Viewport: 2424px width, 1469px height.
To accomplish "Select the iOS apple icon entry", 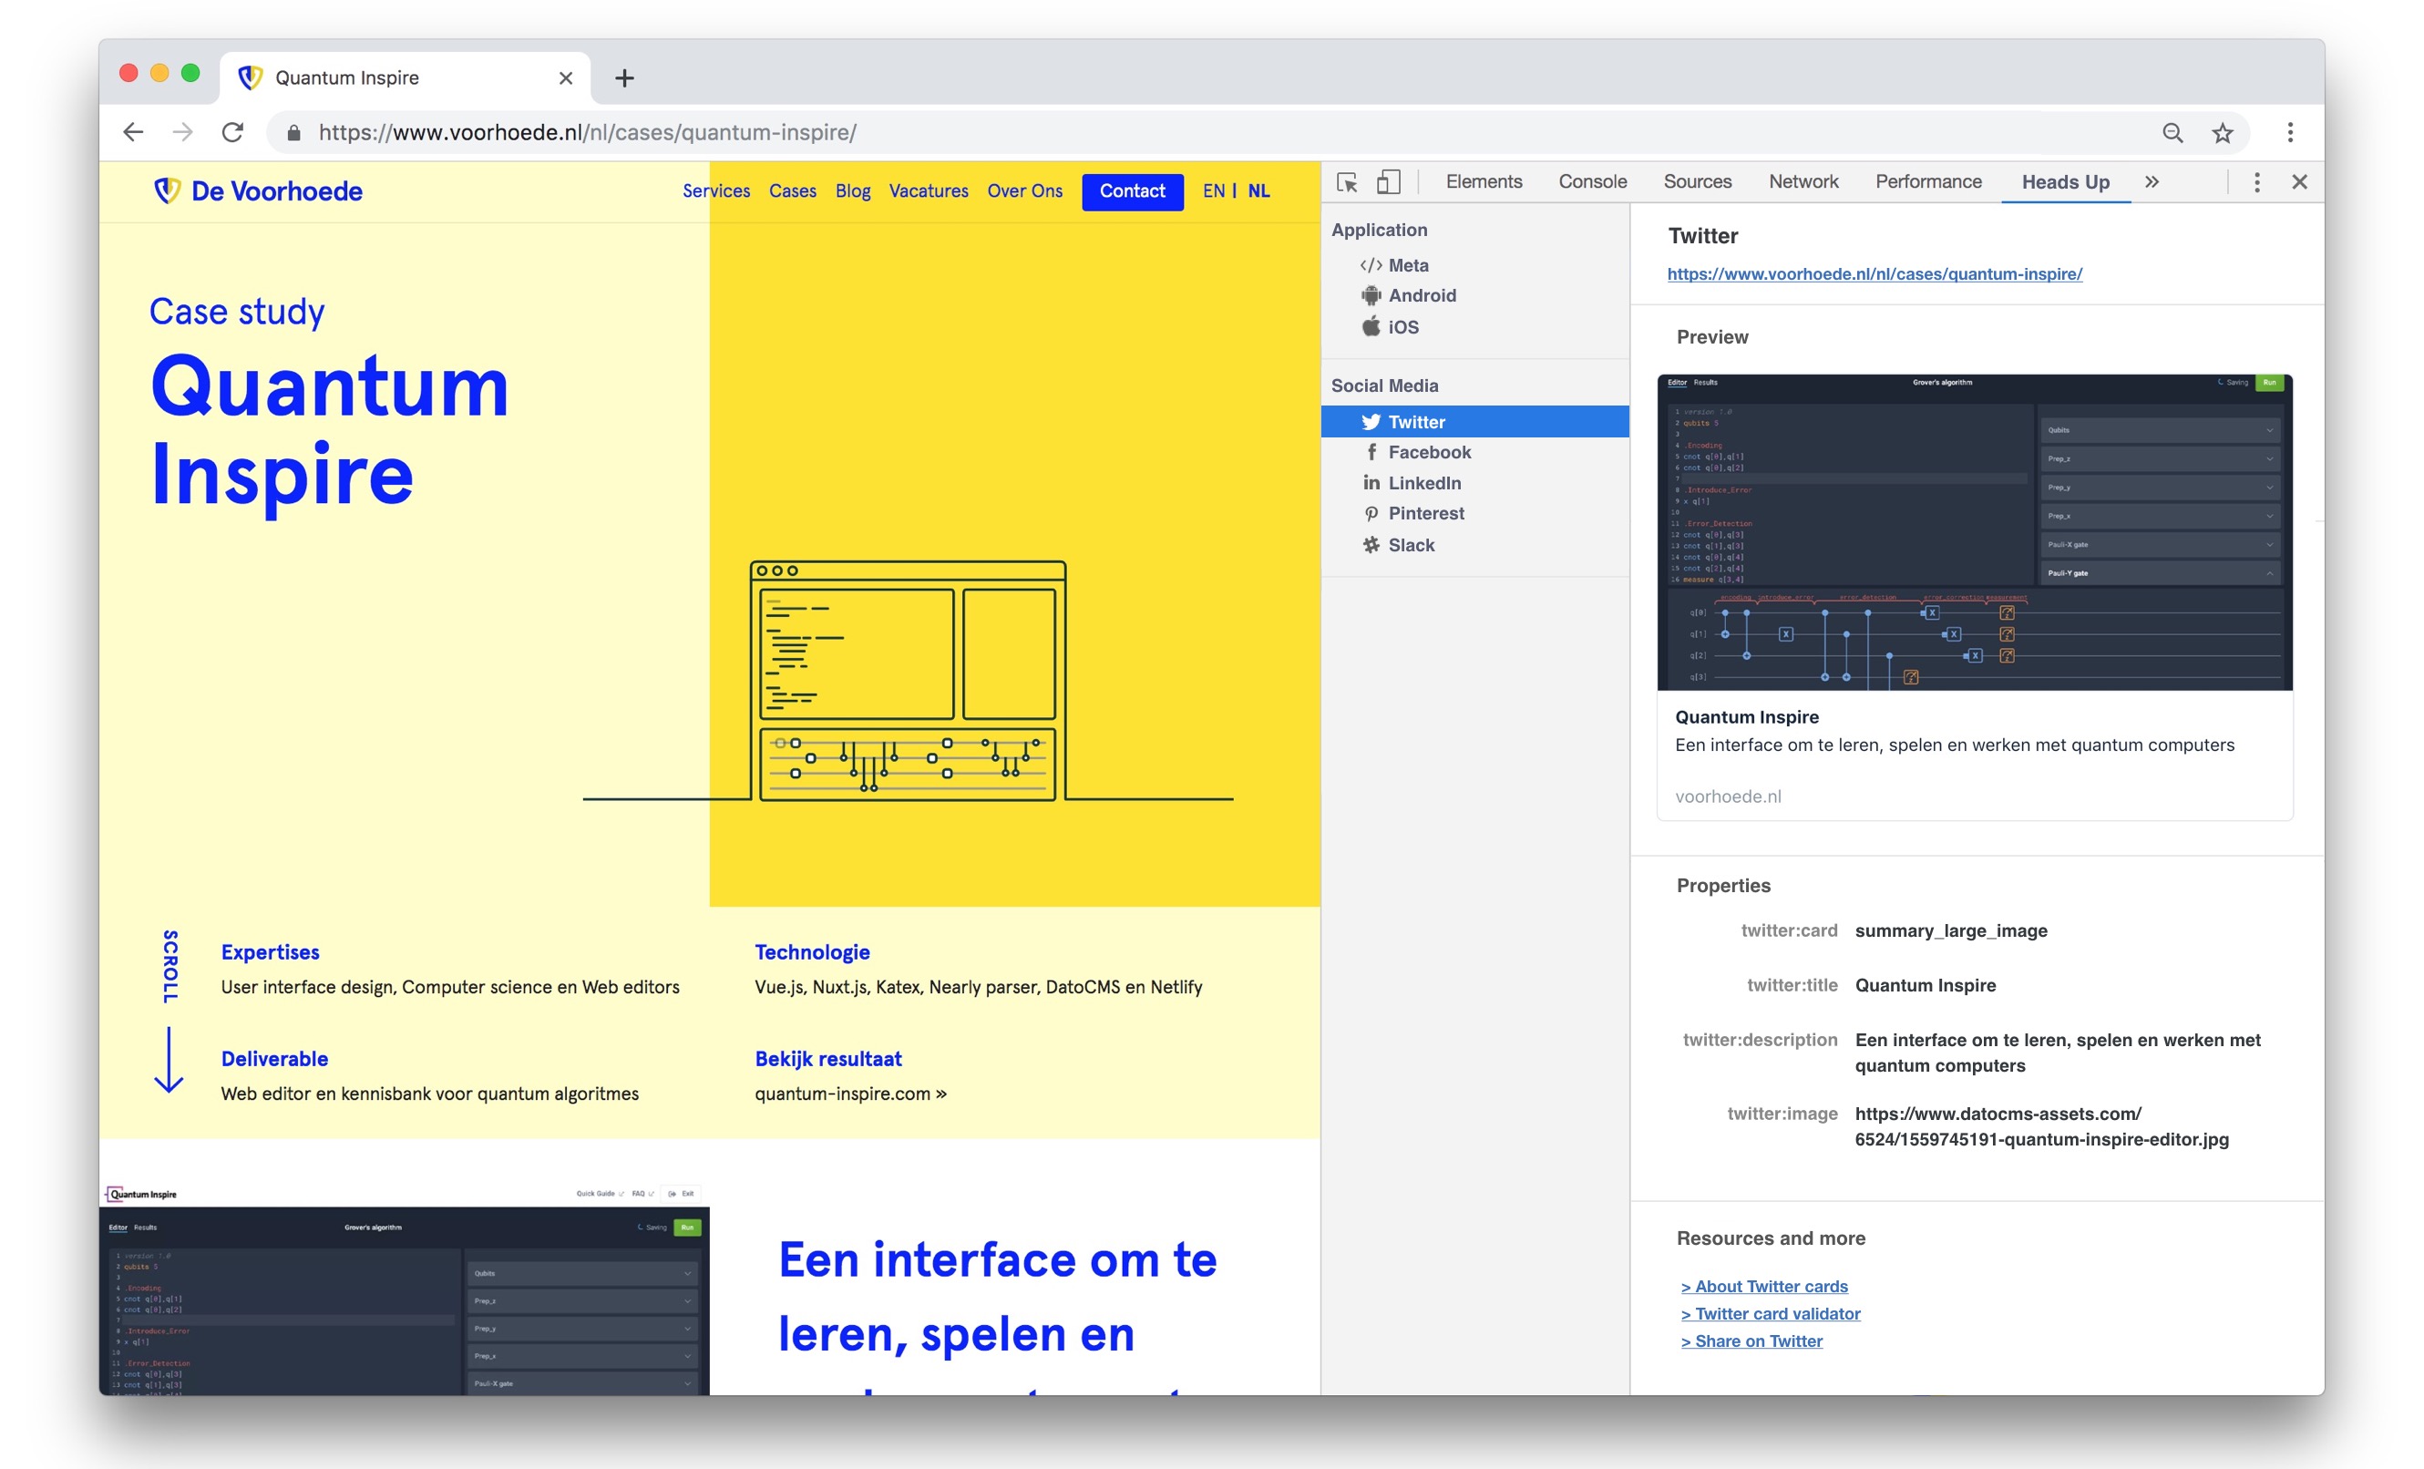I will [x=1371, y=326].
